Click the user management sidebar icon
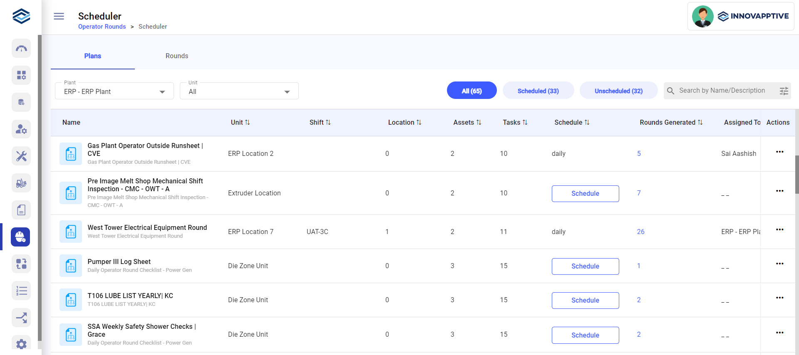 [x=21, y=129]
